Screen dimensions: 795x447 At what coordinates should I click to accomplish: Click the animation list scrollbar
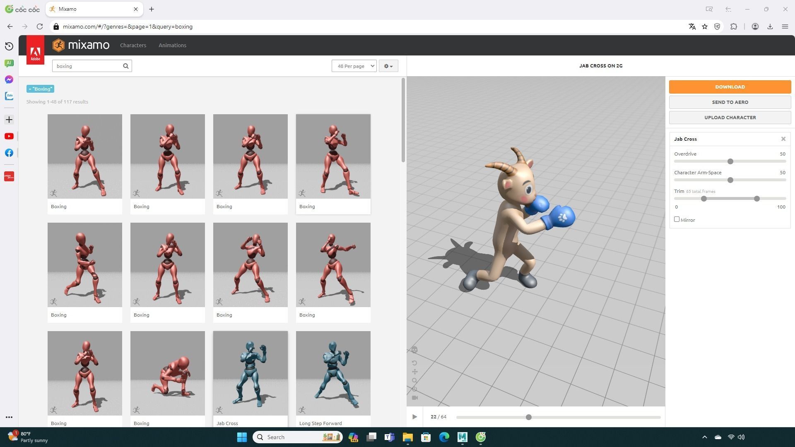403,120
